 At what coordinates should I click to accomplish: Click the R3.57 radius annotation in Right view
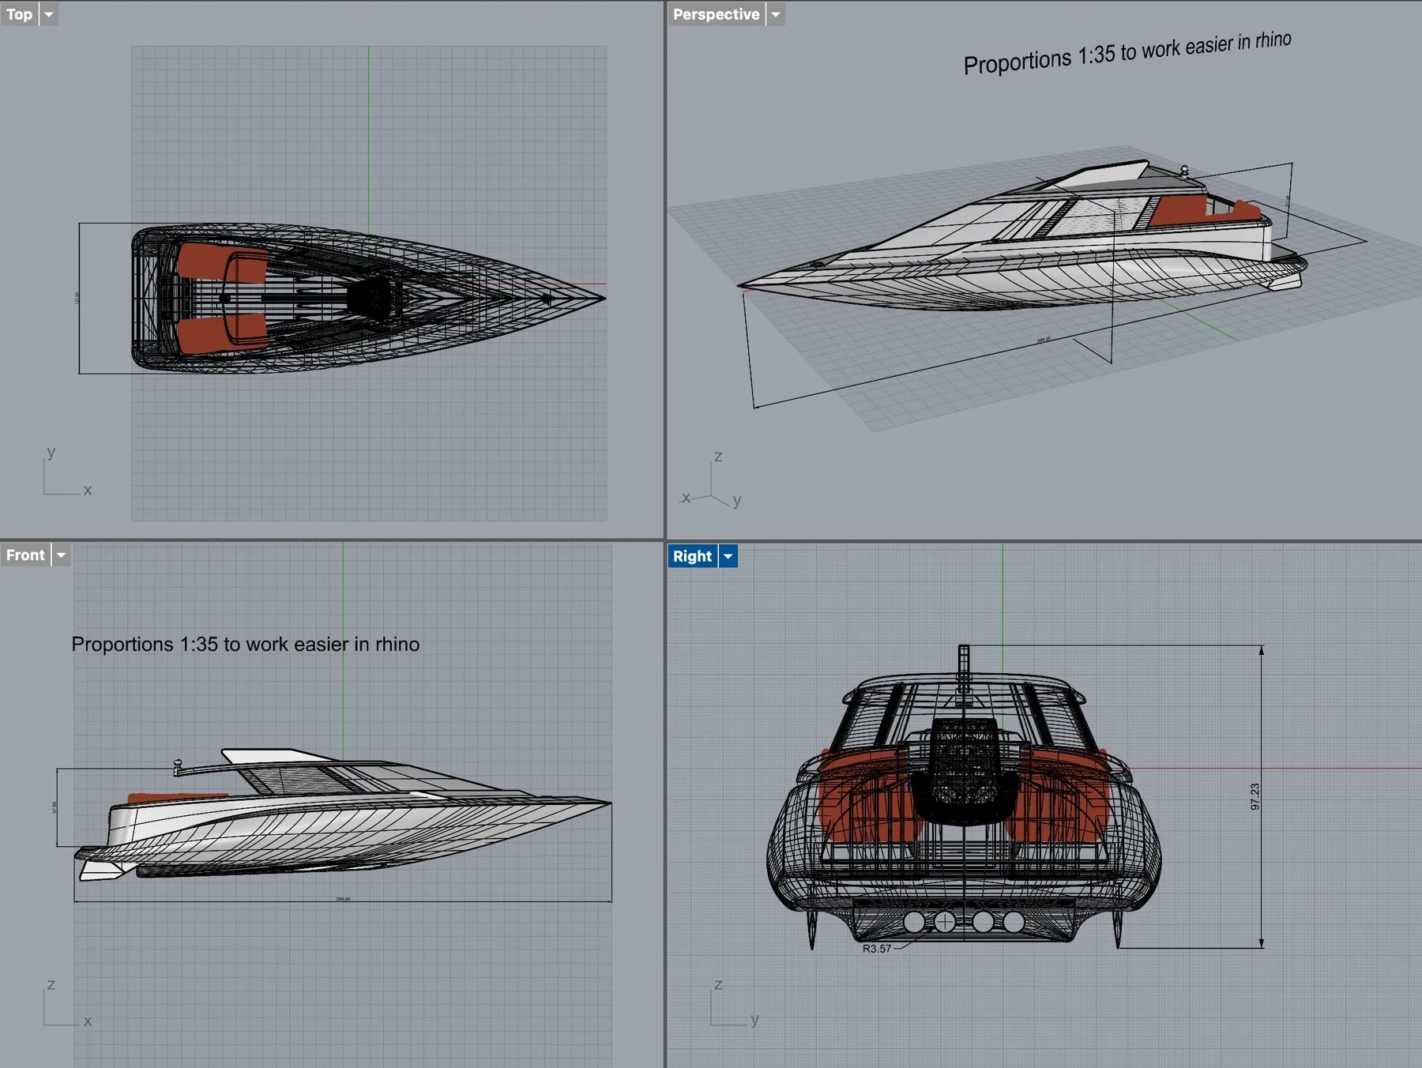876,949
